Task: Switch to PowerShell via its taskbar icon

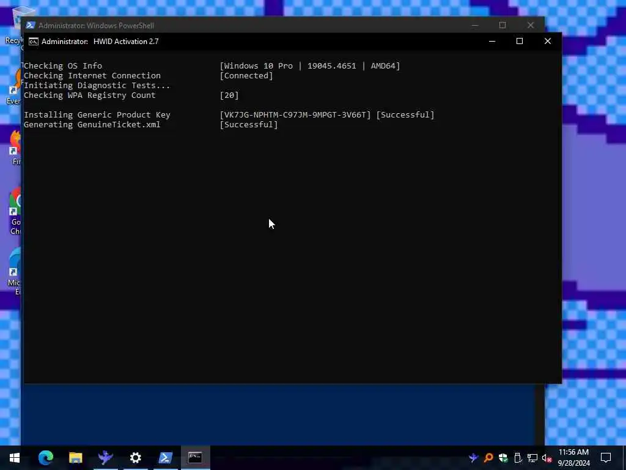Action: pos(165,458)
